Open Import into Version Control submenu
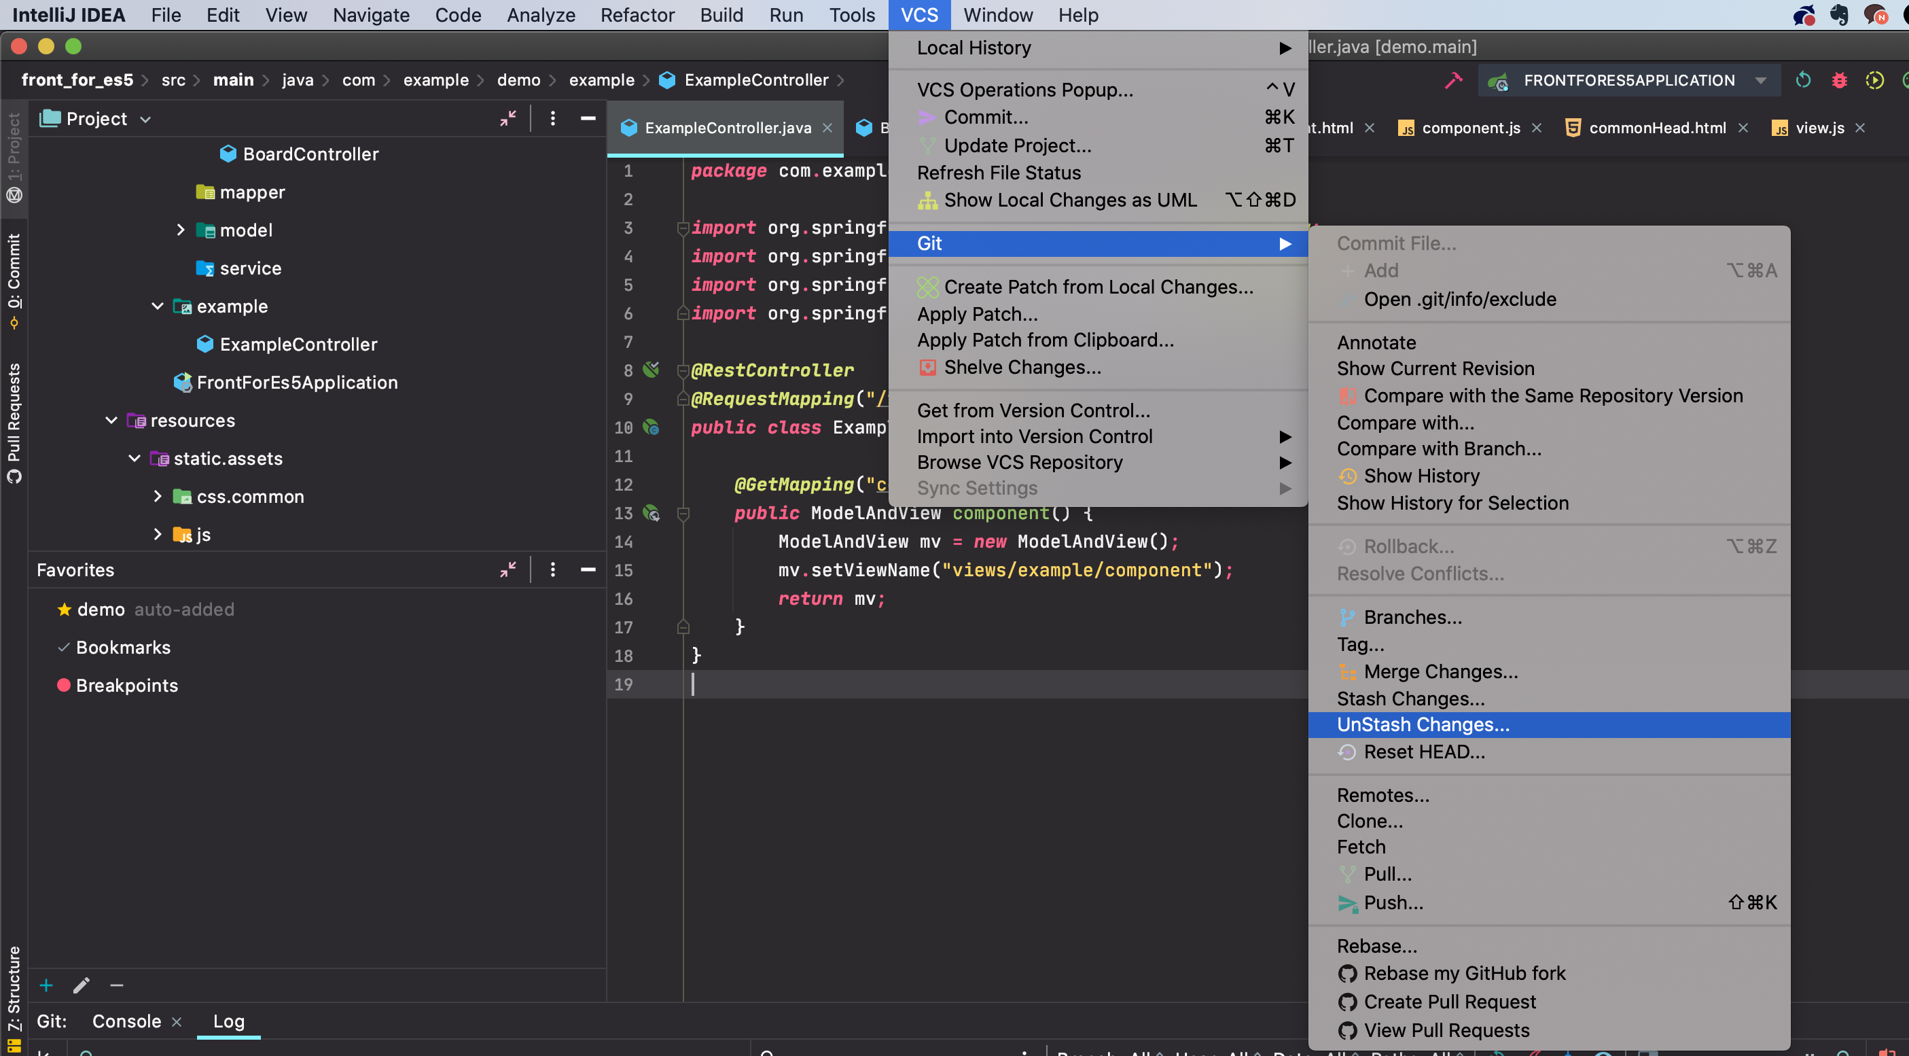Viewport: 1909px width, 1056px height. pos(1099,436)
